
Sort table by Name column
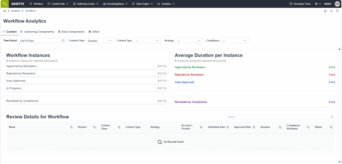(71, 127)
